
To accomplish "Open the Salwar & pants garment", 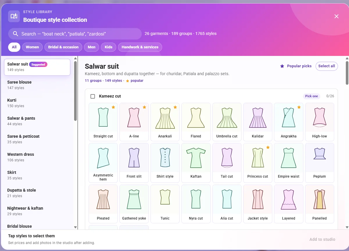I will coord(37,121).
